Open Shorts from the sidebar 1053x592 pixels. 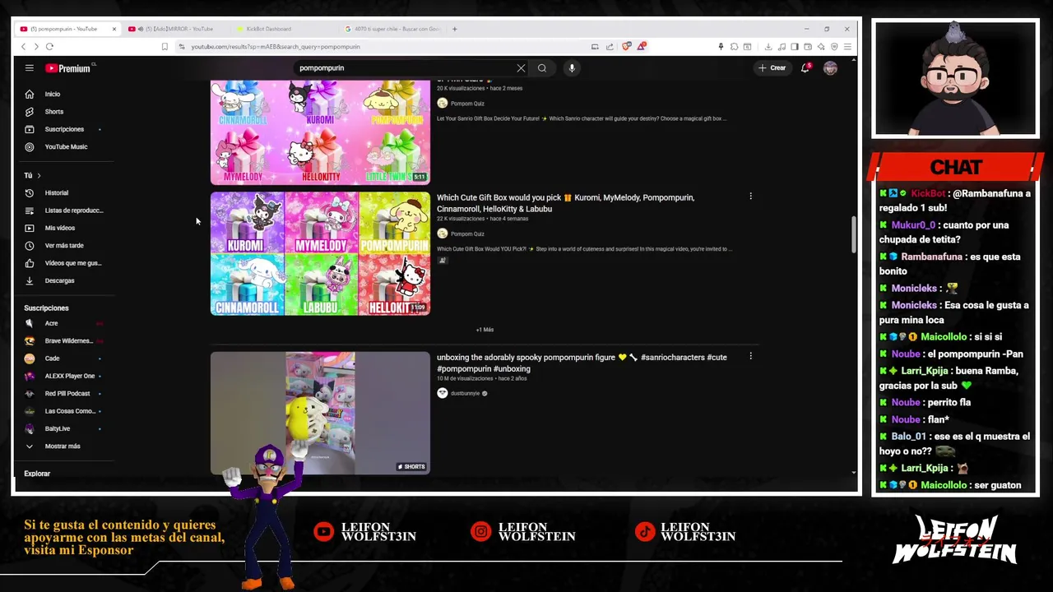click(x=54, y=112)
